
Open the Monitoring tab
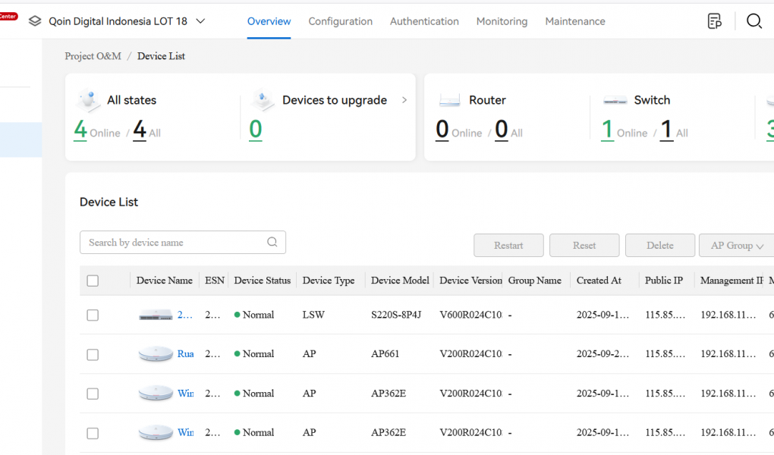click(x=502, y=21)
